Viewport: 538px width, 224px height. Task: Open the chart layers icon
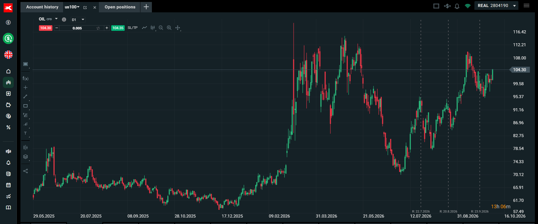click(x=25, y=157)
